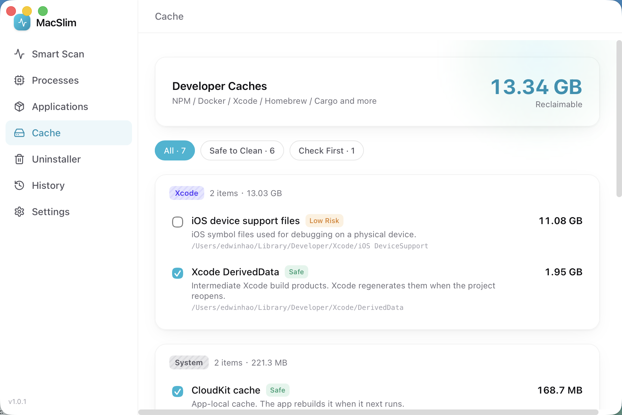The image size is (622, 415).
Task: Click the 168.7 MB size value
Action: [560, 390]
